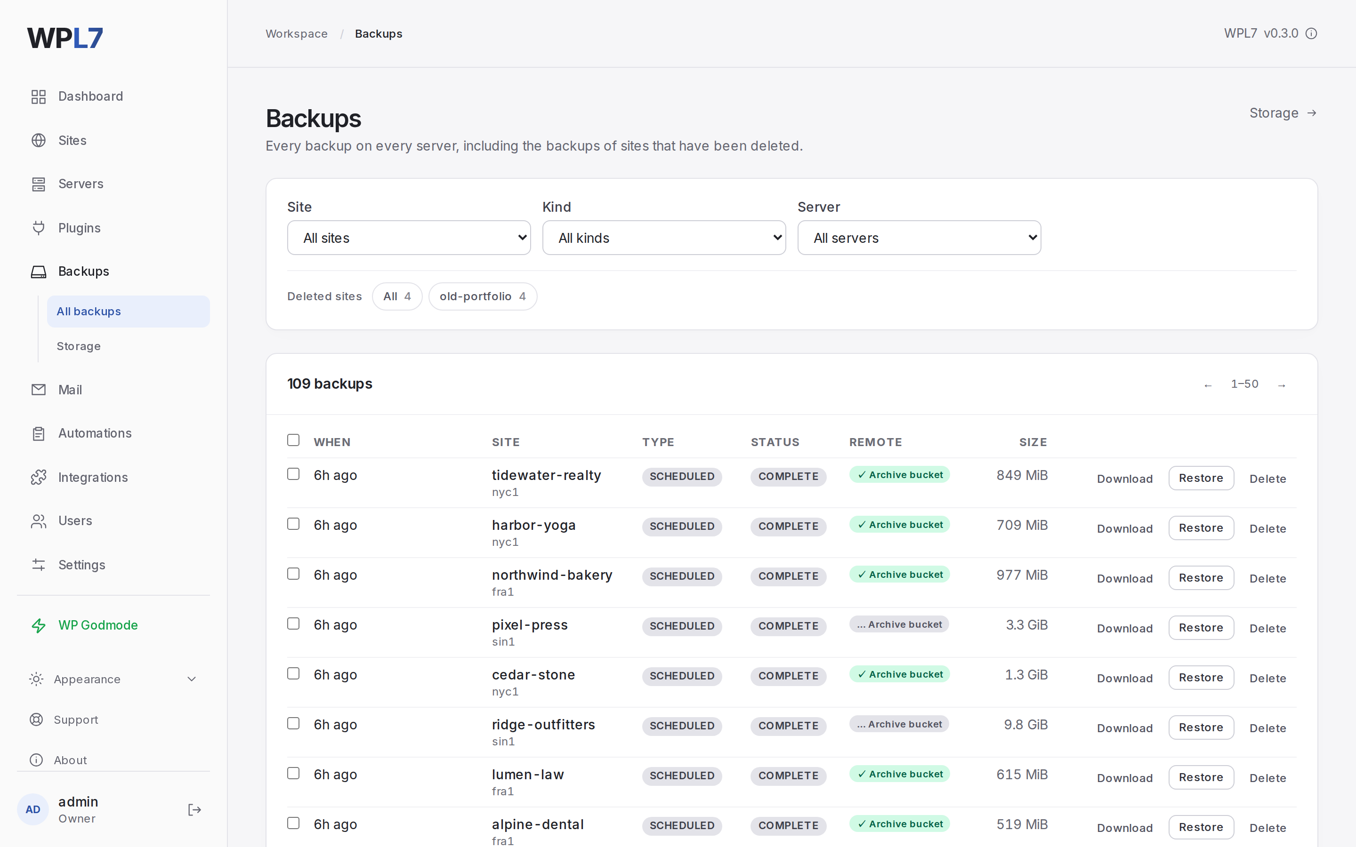This screenshot has height=847, width=1356.
Task: Go to previous page arrow in backups list
Action: click(1208, 385)
